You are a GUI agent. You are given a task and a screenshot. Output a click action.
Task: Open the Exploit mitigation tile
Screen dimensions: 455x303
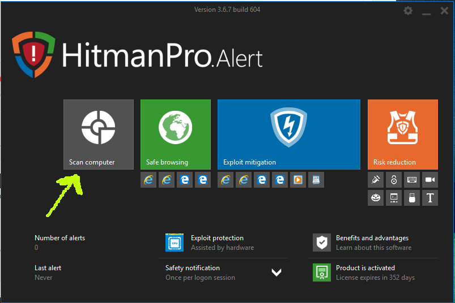[x=289, y=135]
